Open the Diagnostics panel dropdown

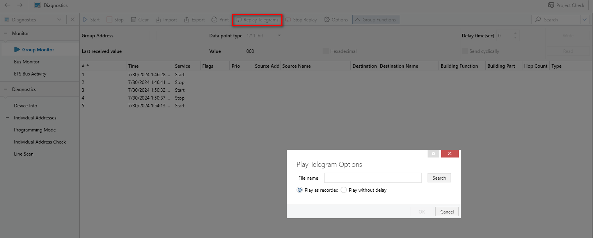(59, 19)
